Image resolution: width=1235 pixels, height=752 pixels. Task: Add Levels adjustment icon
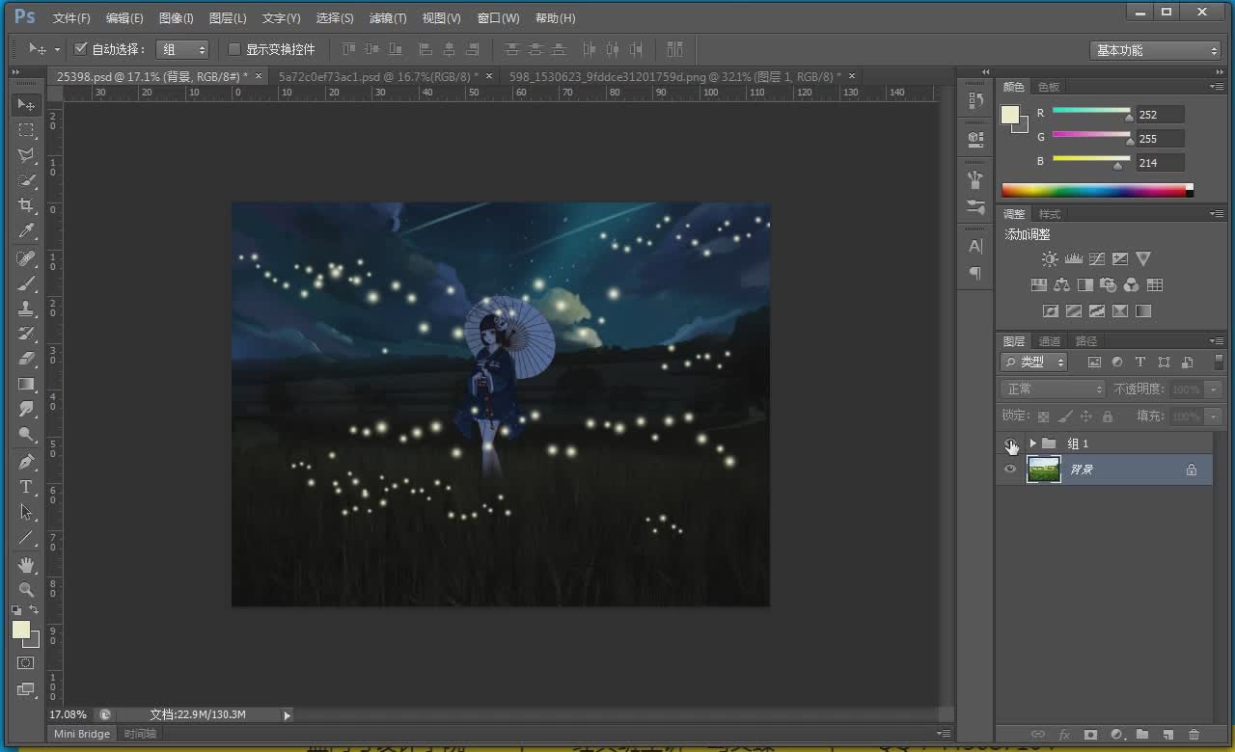tap(1073, 258)
